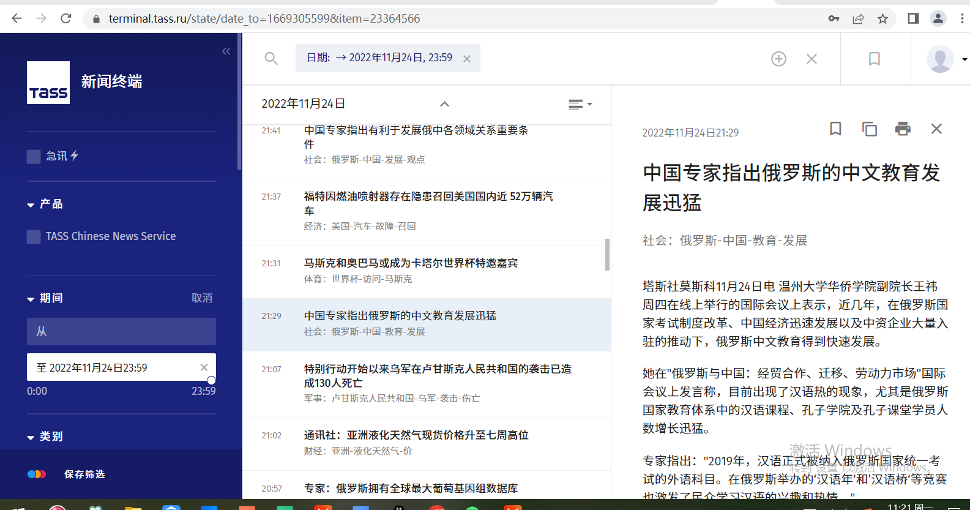Close the article reading pane
970x510 pixels.
coord(936,129)
